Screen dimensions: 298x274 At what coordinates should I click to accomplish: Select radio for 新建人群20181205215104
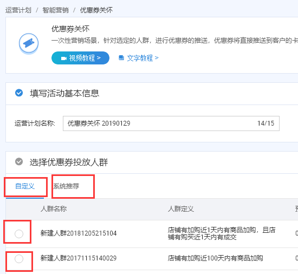pos(19,233)
